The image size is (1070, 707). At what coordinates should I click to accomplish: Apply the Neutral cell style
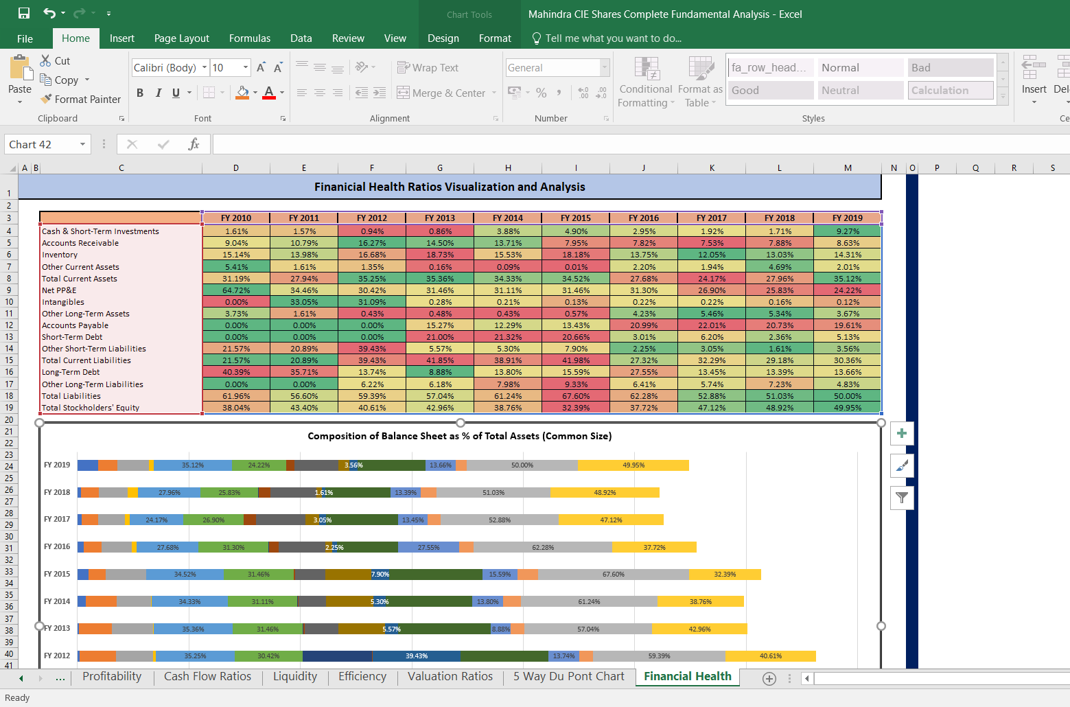click(861, 90)
